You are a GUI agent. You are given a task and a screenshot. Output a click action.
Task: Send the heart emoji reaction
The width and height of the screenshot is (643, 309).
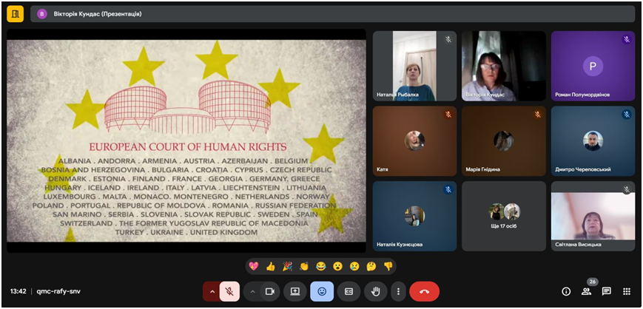[x=254, y=266]
